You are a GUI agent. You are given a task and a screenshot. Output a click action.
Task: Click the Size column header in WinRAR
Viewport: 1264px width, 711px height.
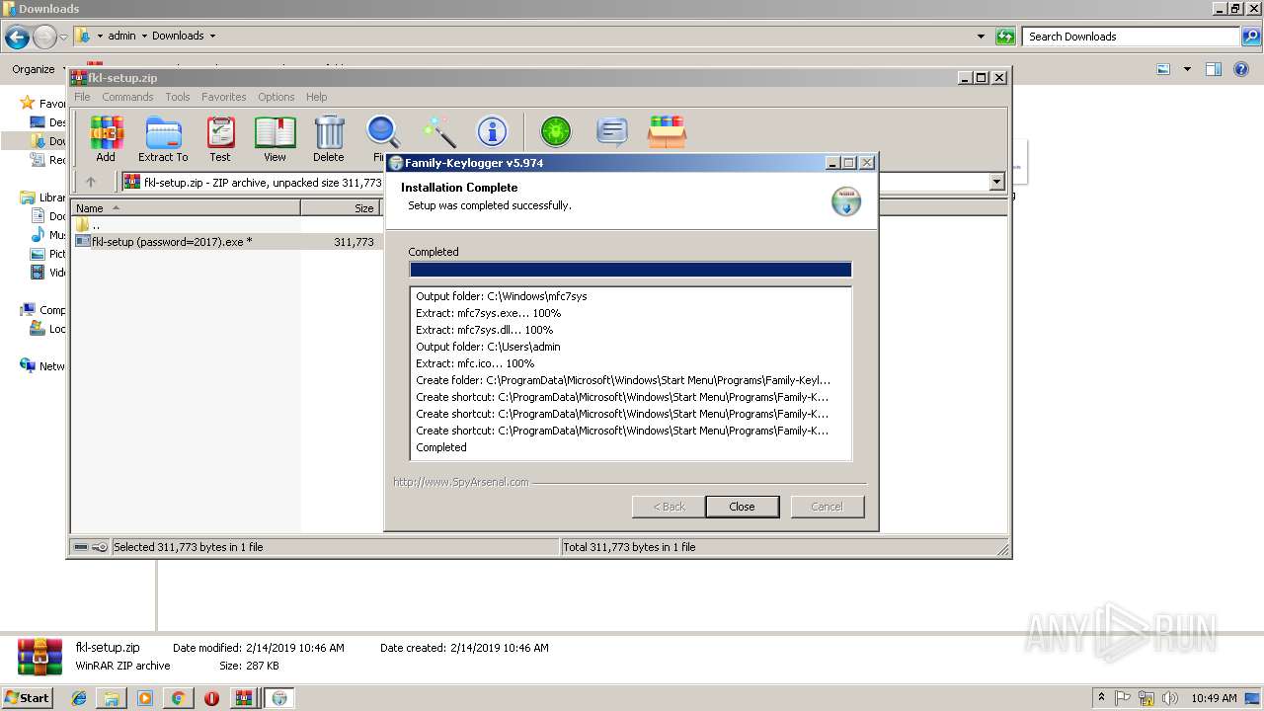342,207
